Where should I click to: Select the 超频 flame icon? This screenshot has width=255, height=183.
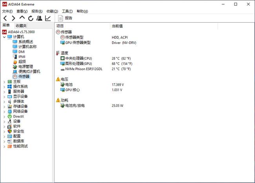coord(15,62)
